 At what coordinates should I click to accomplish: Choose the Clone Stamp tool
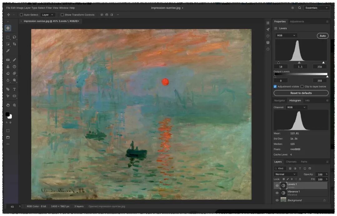click(8, 67)
